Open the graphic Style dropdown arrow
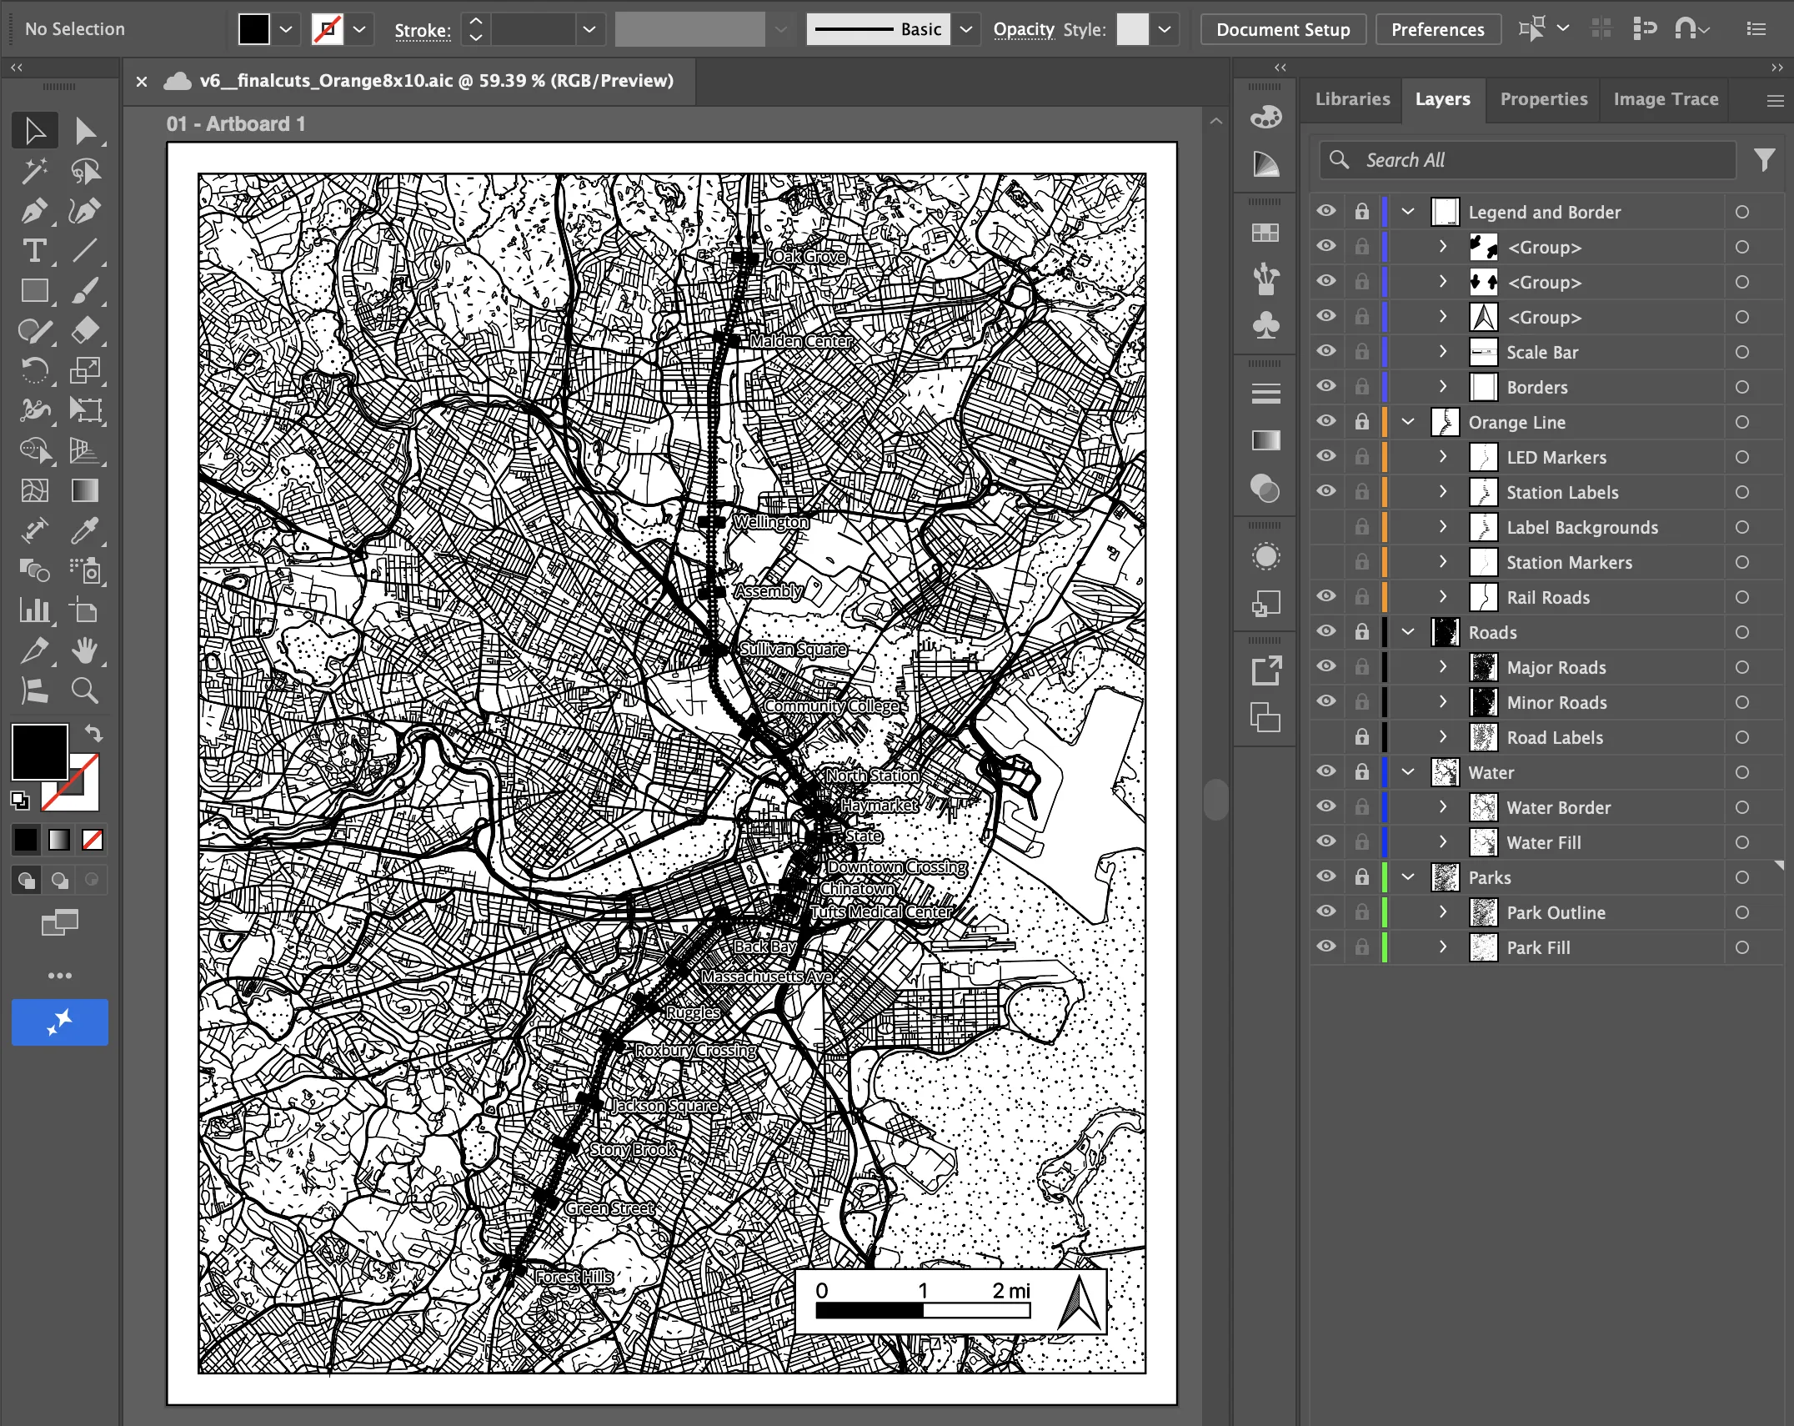The image size is (1794, 1426). (x=1165, y=29)
